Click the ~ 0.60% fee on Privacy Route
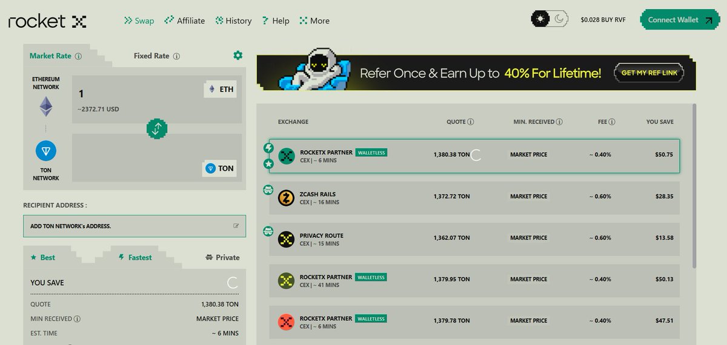The height and width of the screenshot is (345, 727). click(600, 238)
